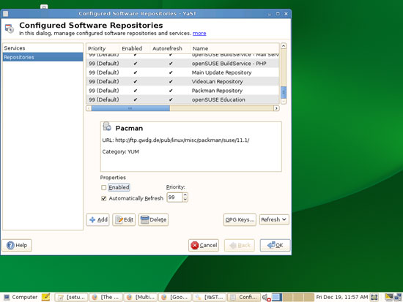Open the Refresh dropdown
This screenshot has width=403, height=302.
point(274,219)
